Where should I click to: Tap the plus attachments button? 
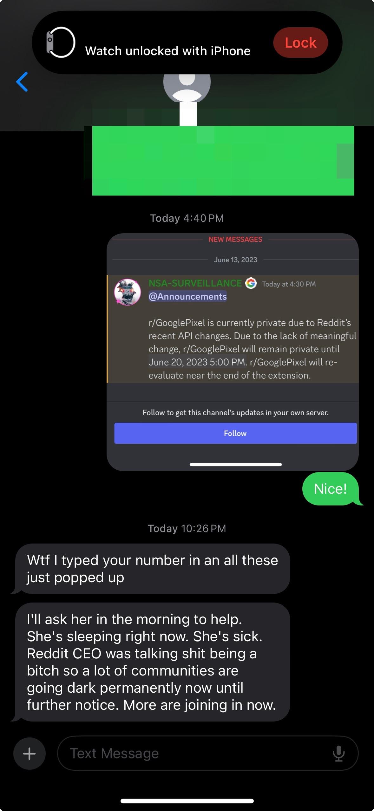point(30,753)
